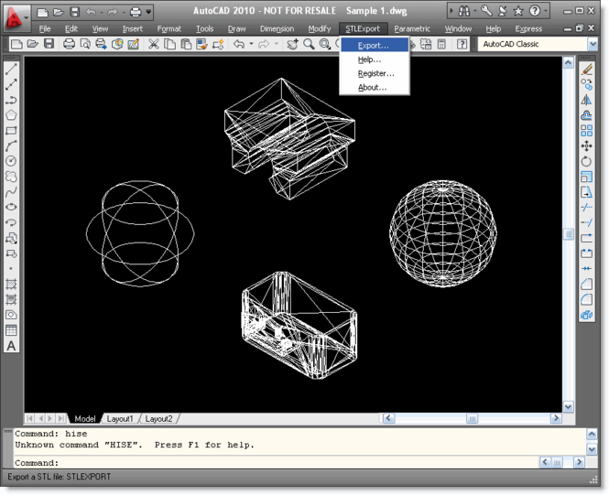Select the Move modify tool
Viewport: 609px width, 495px height.
[x=586, y=145]
